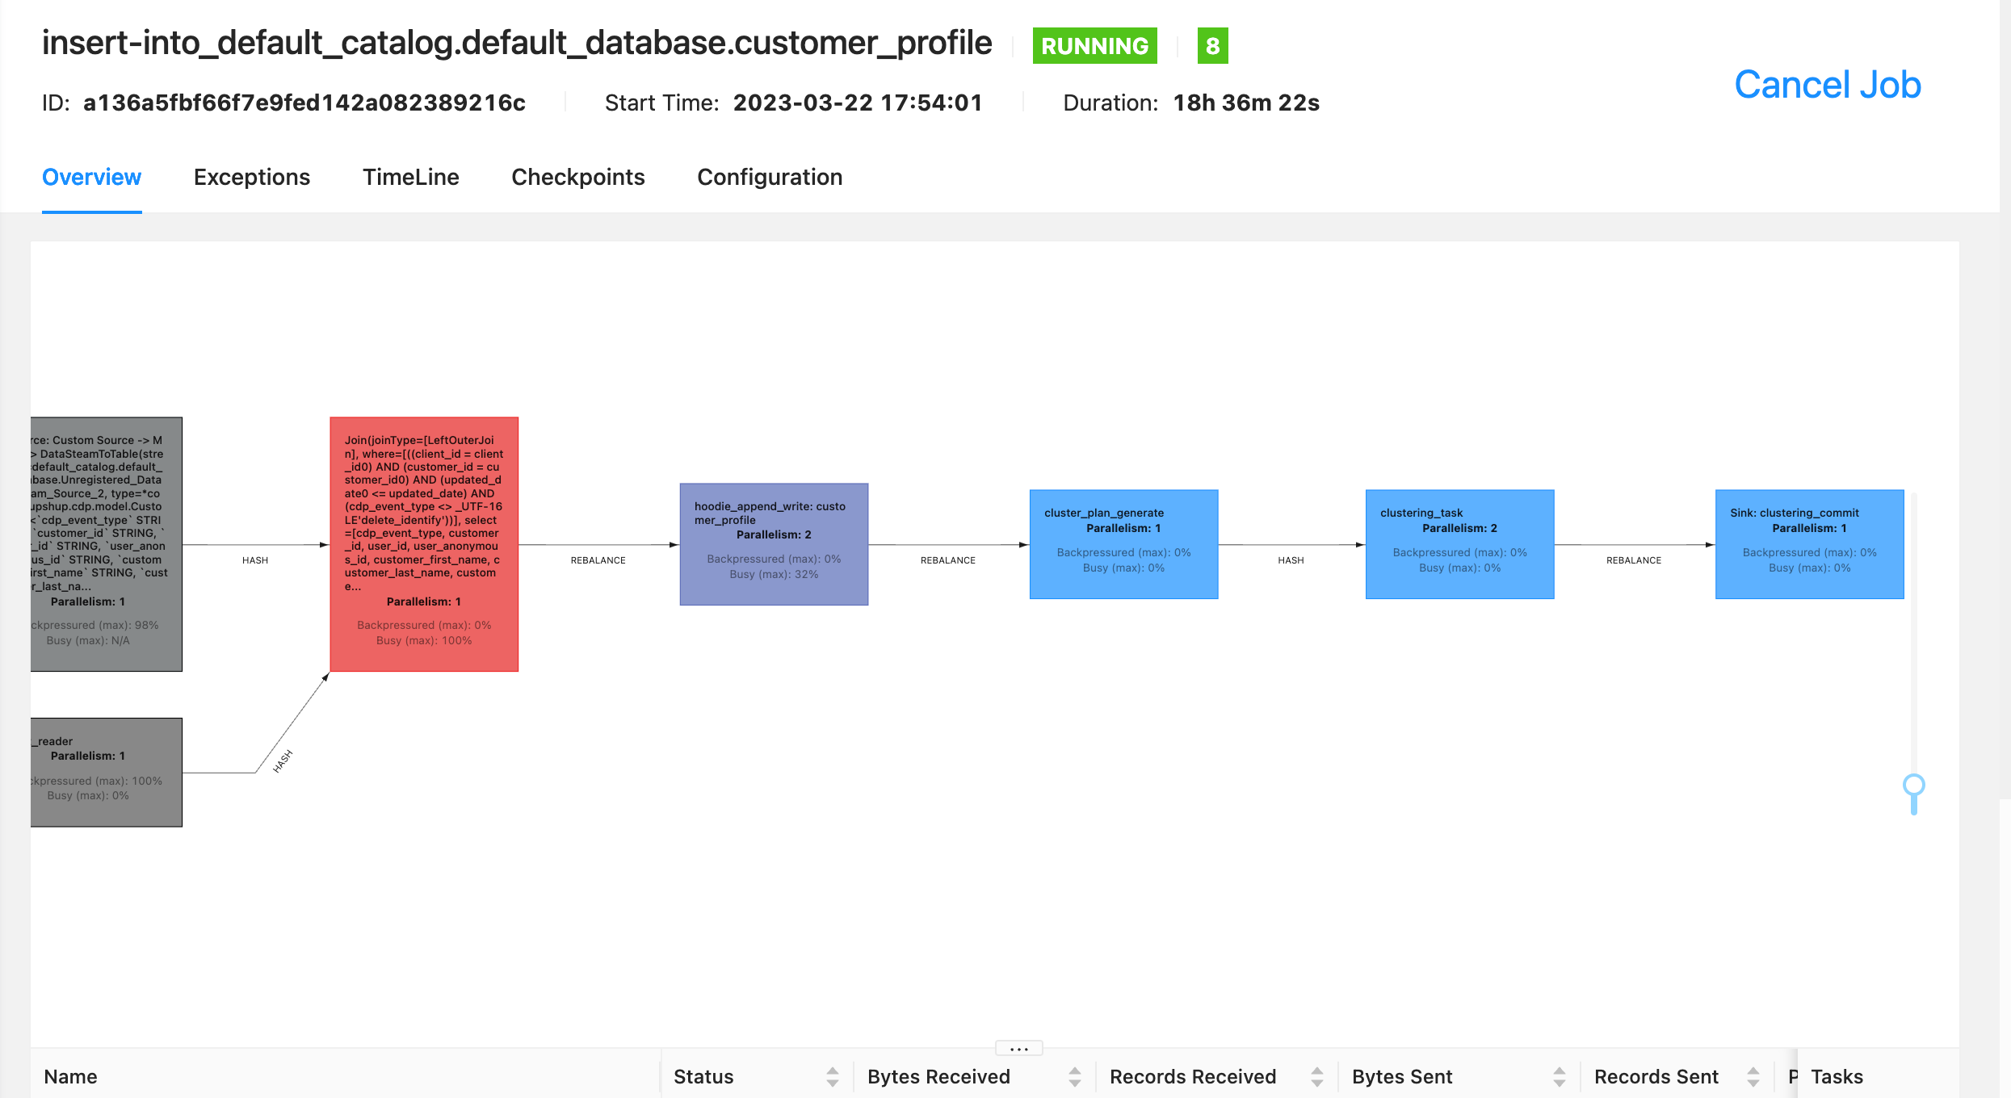
Task: Sort by Records Sent arrows
Action: click(1753, 1076)
